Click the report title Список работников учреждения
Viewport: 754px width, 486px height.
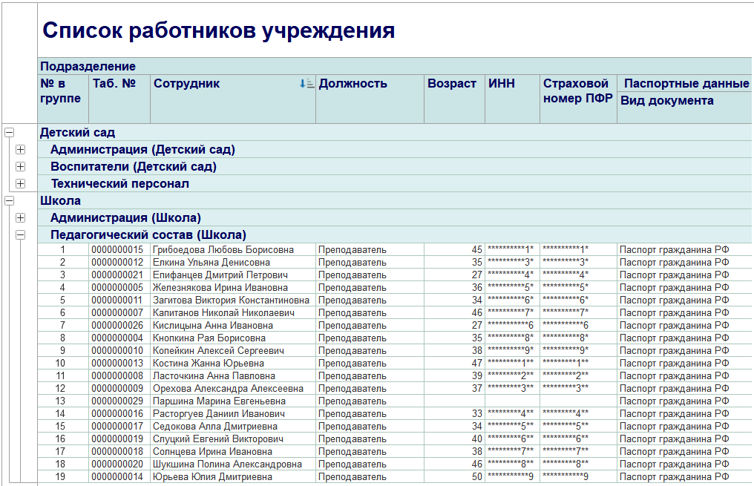(x=218, y=30)
